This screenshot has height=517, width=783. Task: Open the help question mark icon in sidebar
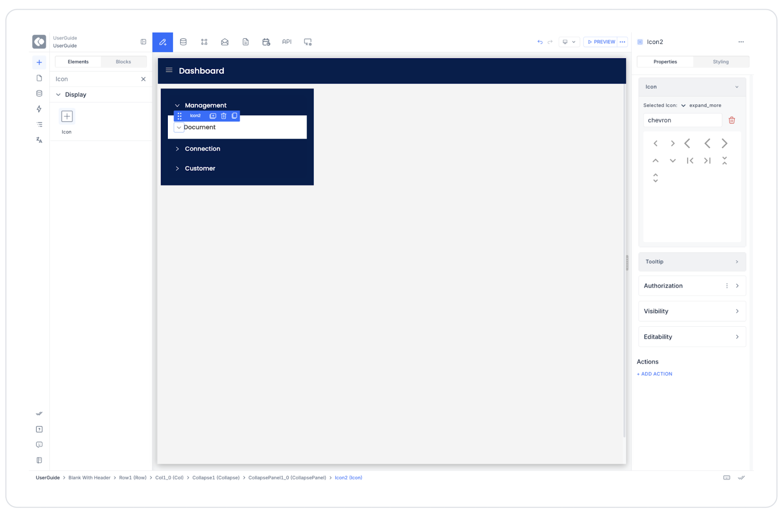coord(39,429)
